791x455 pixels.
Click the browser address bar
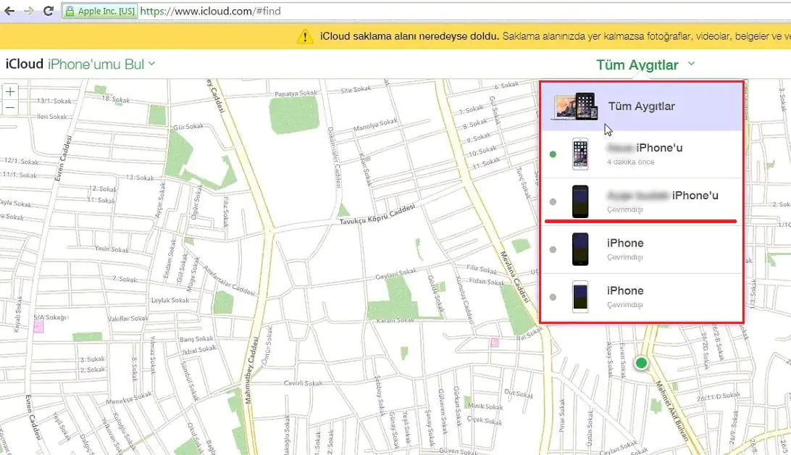(x=290, y=11)
